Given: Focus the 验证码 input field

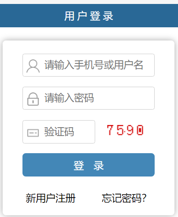Looking at the screenshot, I should tap(59, 132).
